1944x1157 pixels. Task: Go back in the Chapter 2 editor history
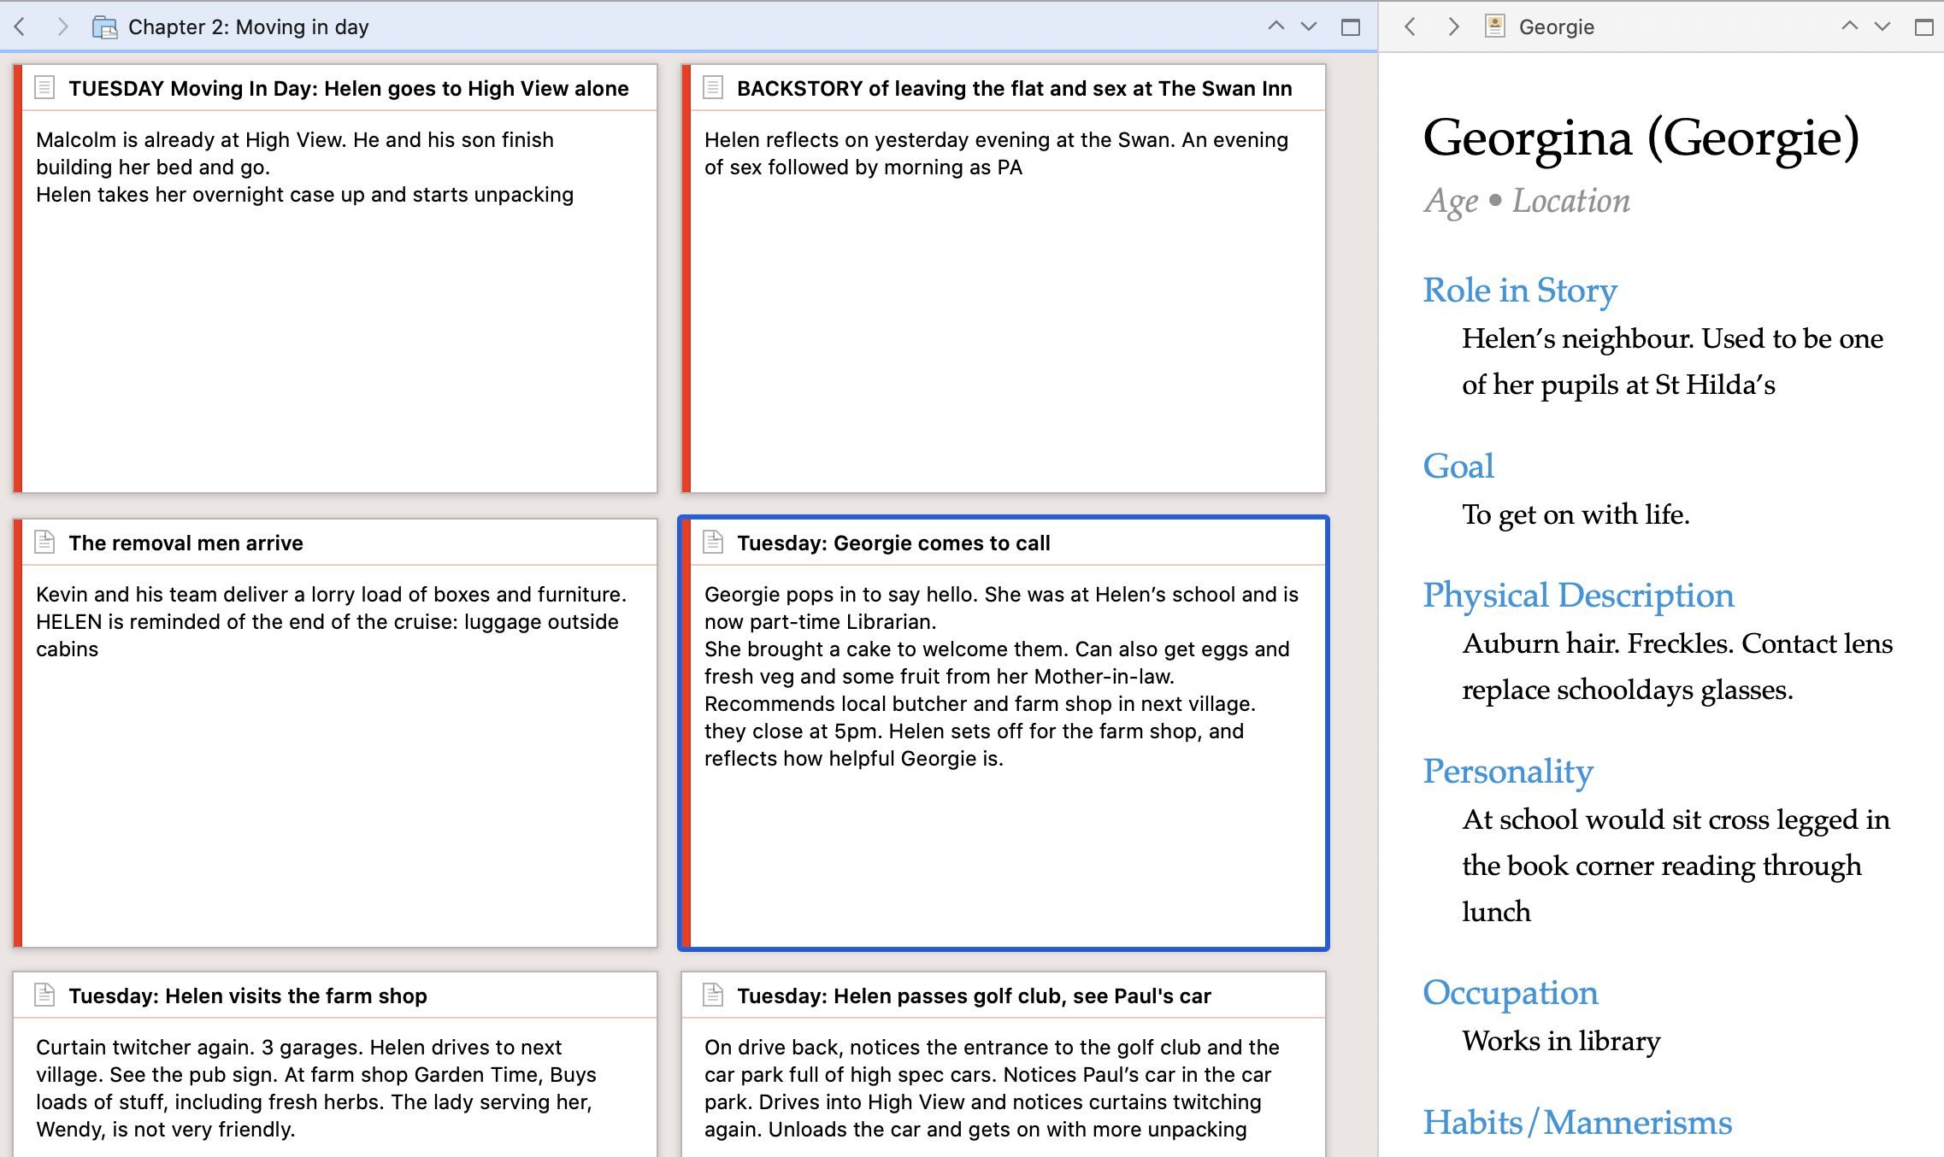coord(20,26)
